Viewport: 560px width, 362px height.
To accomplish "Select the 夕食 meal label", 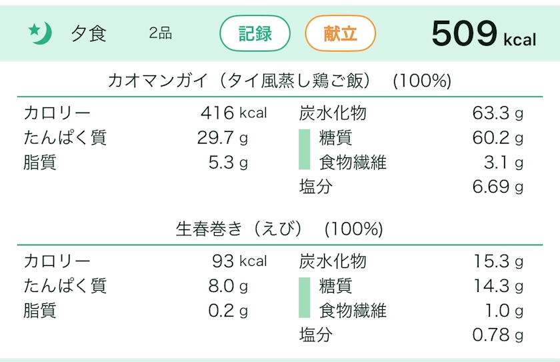I will pyautogui.click(x=89, y=33).
